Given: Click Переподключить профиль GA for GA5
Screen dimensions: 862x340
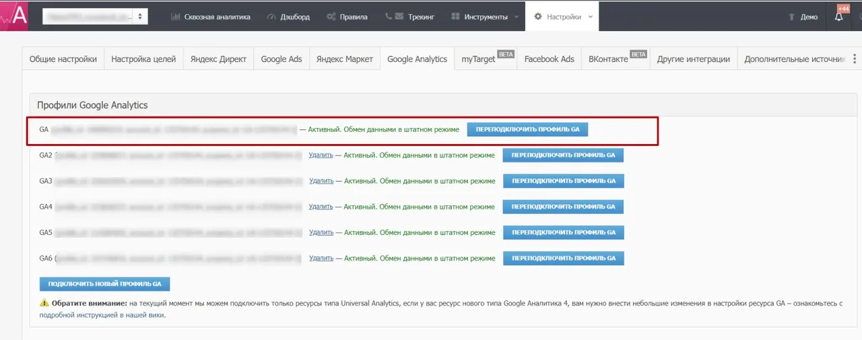Looking at the screenshot, I should [564, 232].
